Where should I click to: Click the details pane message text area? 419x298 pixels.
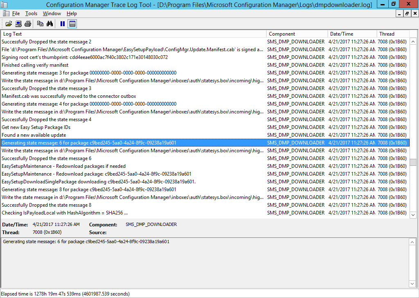pos(205,262)
